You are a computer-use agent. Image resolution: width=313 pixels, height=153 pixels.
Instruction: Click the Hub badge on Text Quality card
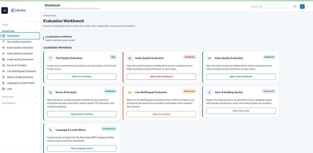click(x=113, y=57)
